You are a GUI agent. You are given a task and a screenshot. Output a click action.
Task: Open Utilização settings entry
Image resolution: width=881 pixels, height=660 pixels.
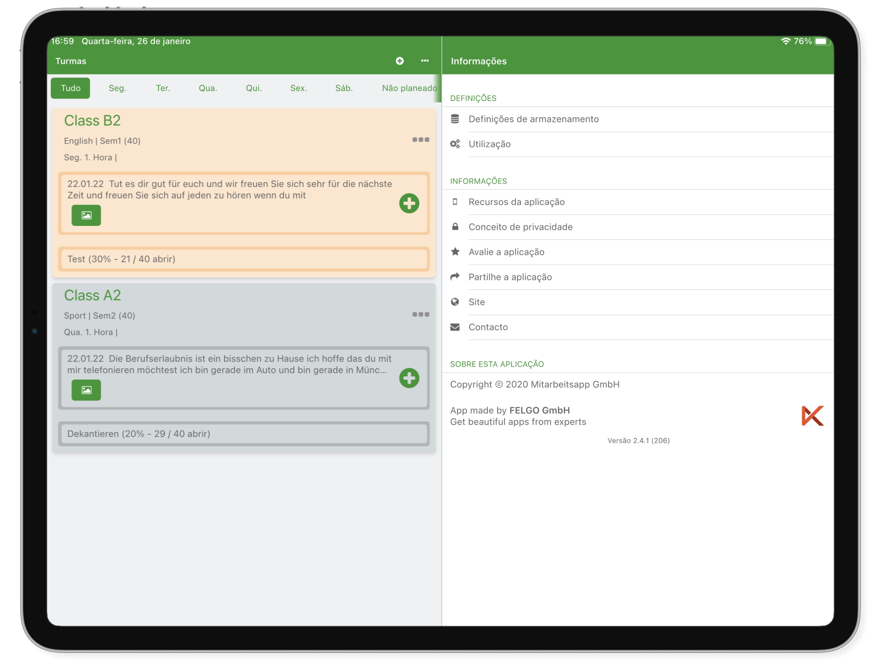tap(490, 144)
